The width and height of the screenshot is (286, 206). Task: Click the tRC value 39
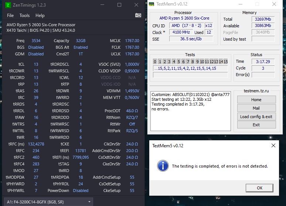36,97
